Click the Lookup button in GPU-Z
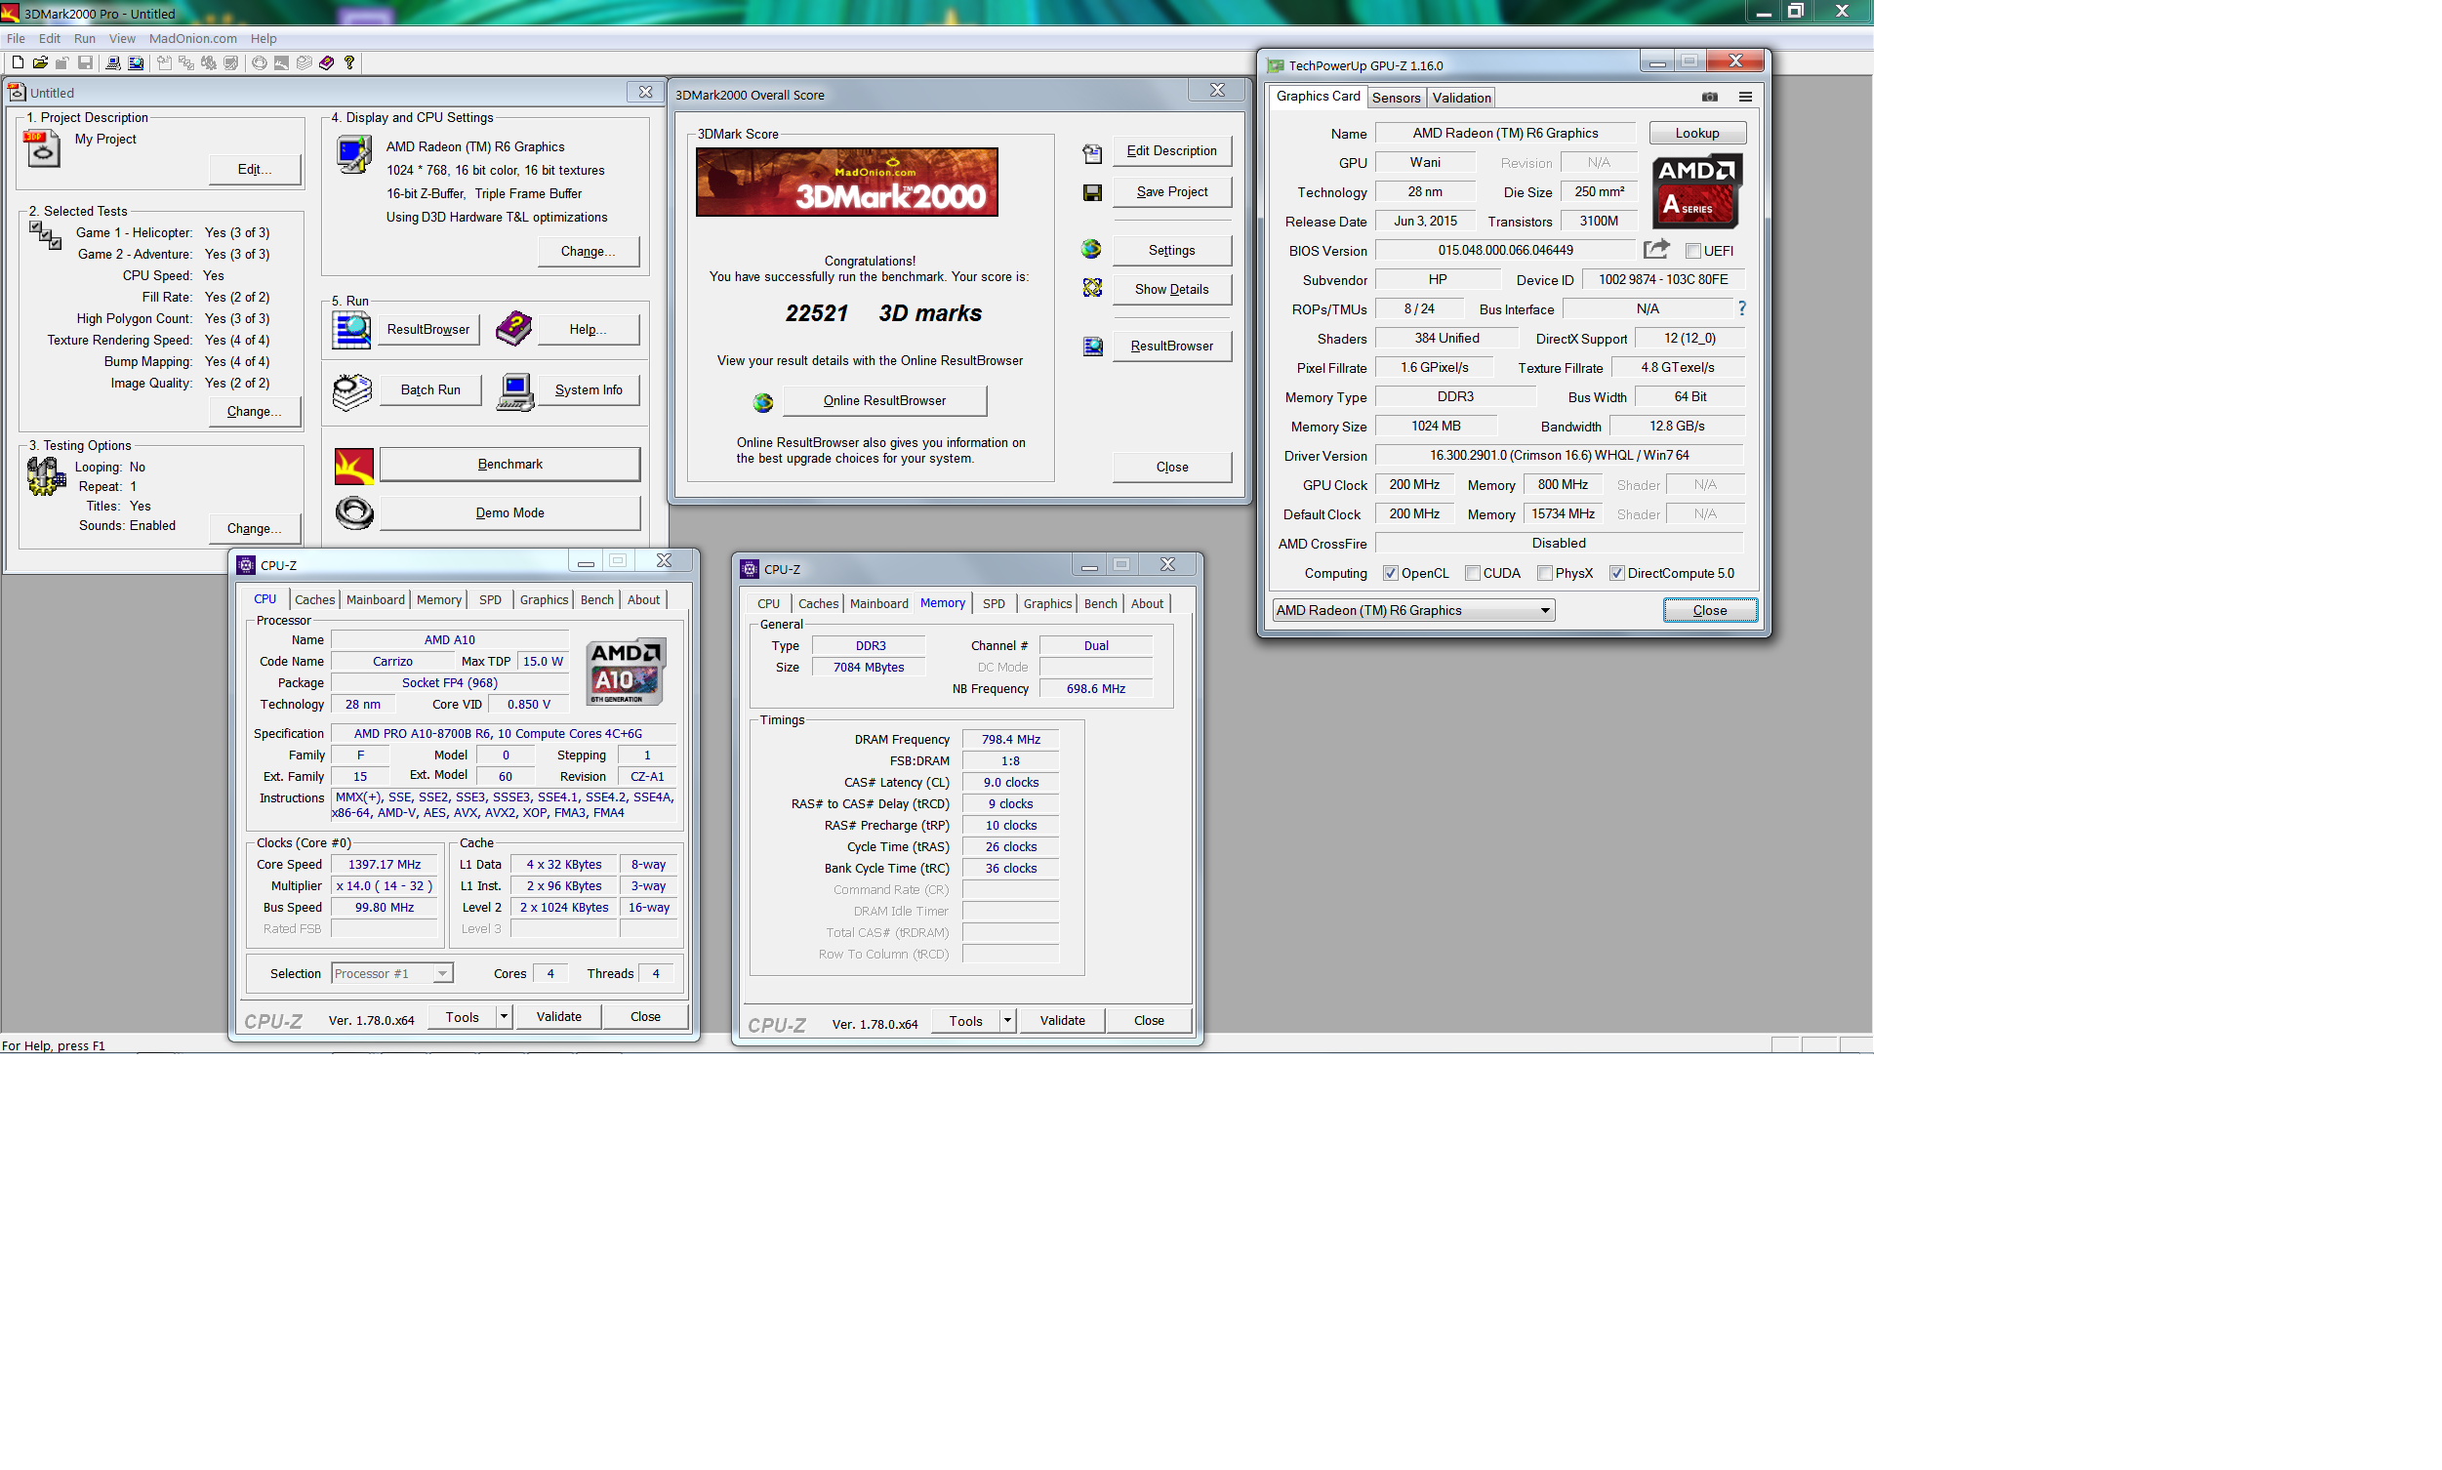 coord(1696,134)
